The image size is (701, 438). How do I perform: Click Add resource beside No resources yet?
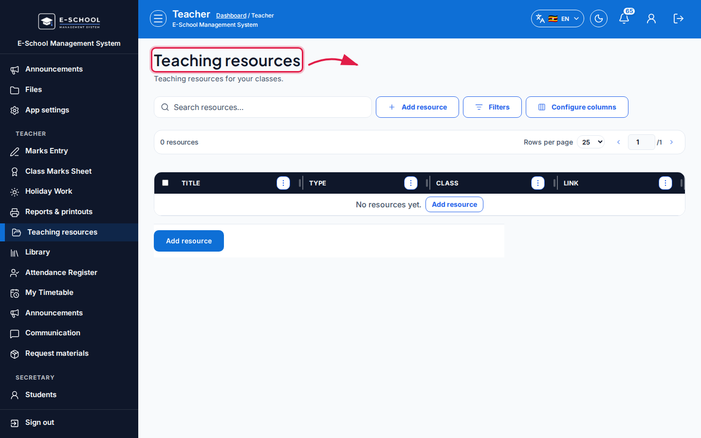point(454,204)
